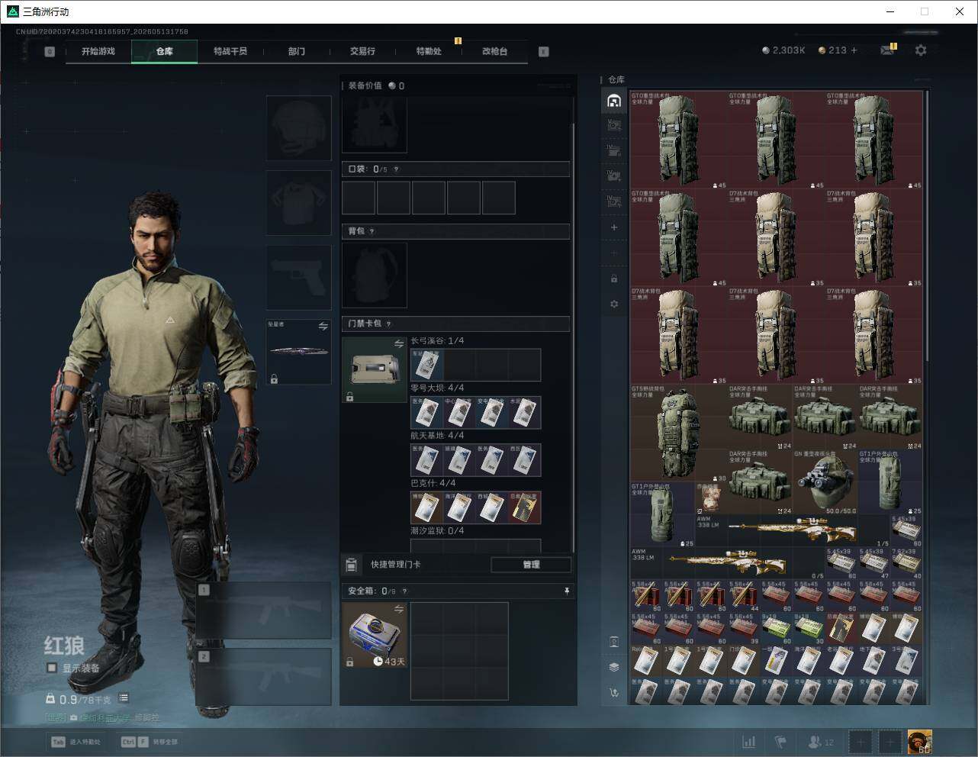The image size is (978, 757).
Task: Open the 开始游戏 tab
Action: 98,51
